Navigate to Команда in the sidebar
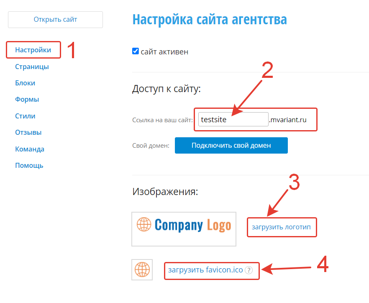This screenshot has height=303, width=369. point(30,149)
